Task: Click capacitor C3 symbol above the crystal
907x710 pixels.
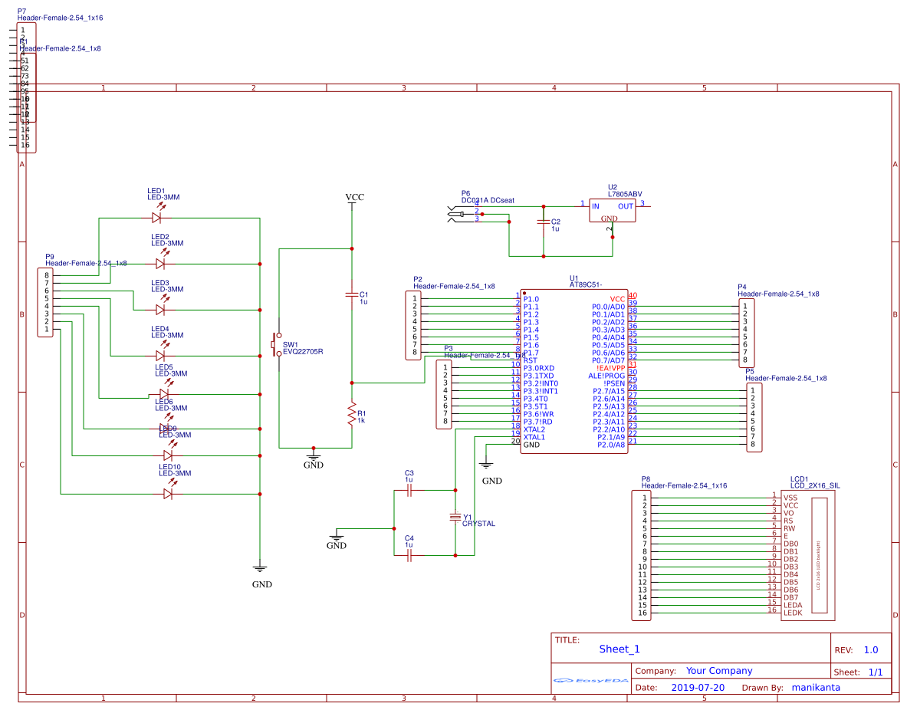Action: 409,489
